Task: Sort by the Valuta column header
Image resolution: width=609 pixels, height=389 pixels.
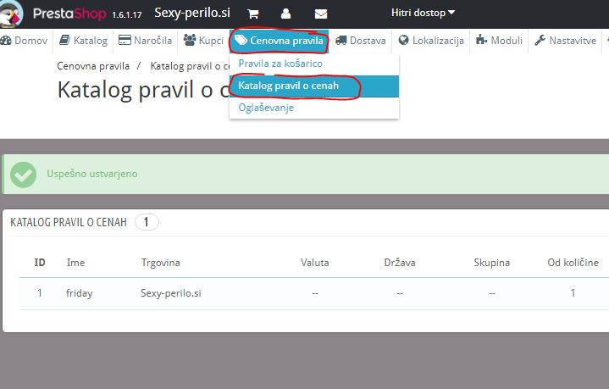Action: point(314,263)
